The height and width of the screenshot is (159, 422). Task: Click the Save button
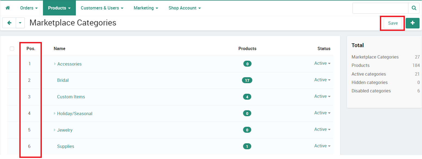pos(392,23)
